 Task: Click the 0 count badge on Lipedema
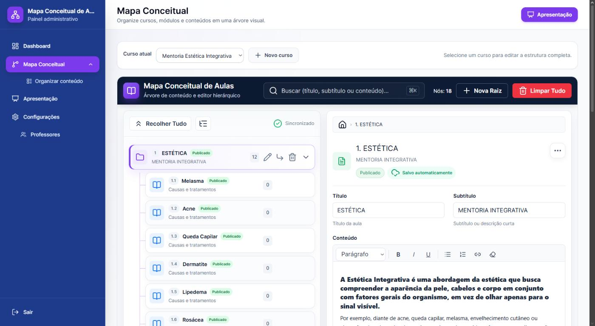(267, 296)
